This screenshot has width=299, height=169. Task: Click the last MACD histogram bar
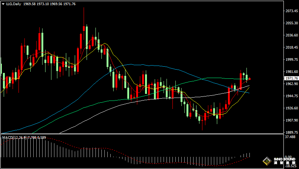250,155
